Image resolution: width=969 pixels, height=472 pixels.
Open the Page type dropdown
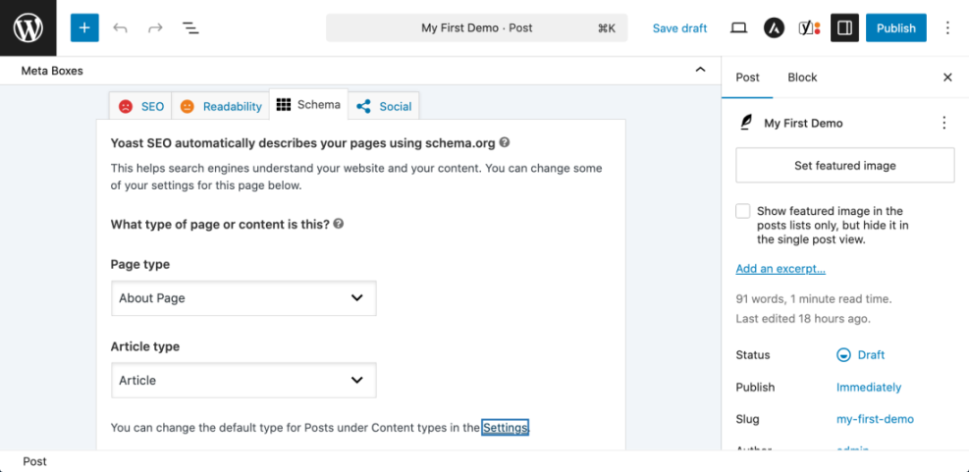(x=243, y=297)
